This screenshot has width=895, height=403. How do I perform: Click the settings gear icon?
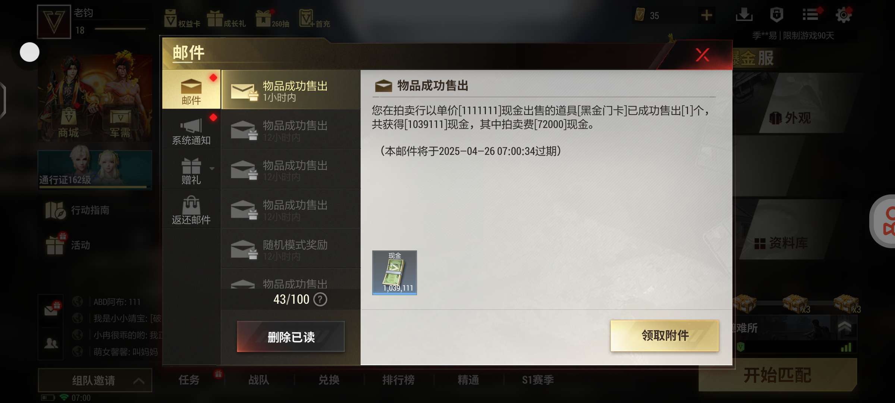[844, 15]
